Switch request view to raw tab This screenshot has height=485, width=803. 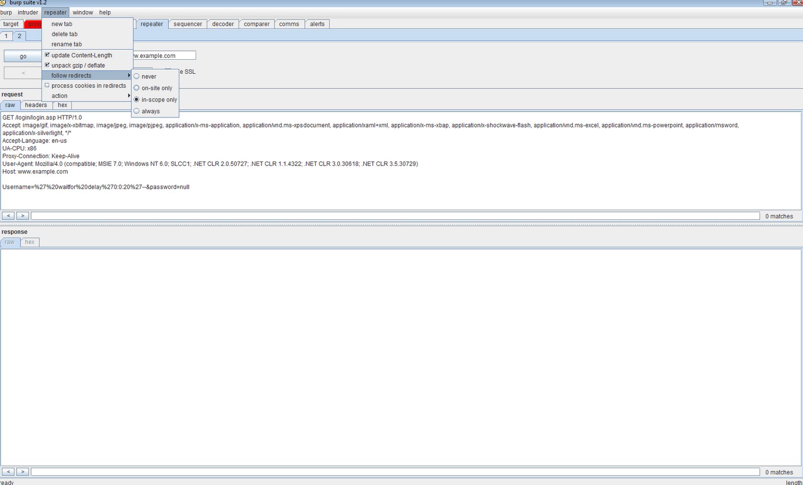click(10, 105)
